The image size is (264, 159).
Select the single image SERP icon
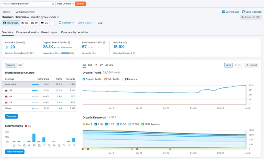click(34, 145)
